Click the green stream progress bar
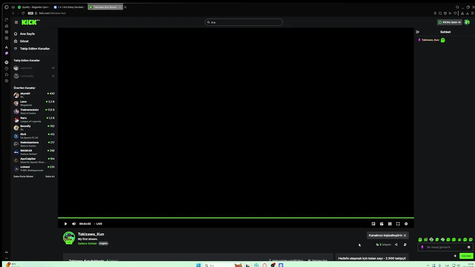This screenshot has height=267, width=475. click(x=236, y=218)
